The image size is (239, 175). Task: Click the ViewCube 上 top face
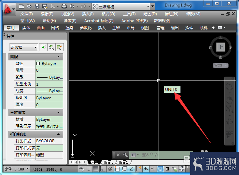[221, 47]
